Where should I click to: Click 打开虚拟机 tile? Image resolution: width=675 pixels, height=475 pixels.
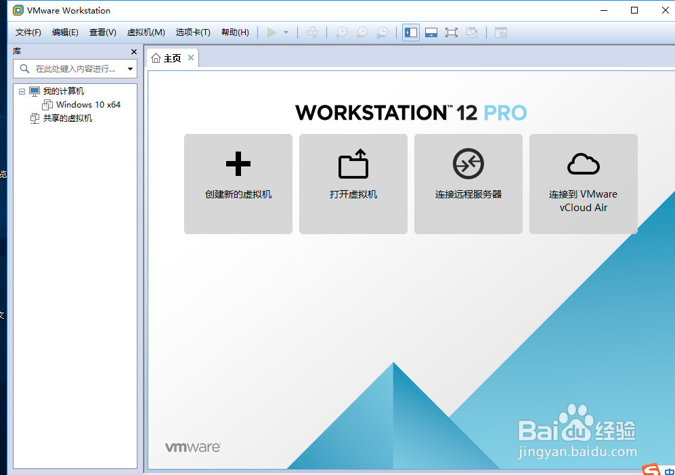click(x=353, y=184)
